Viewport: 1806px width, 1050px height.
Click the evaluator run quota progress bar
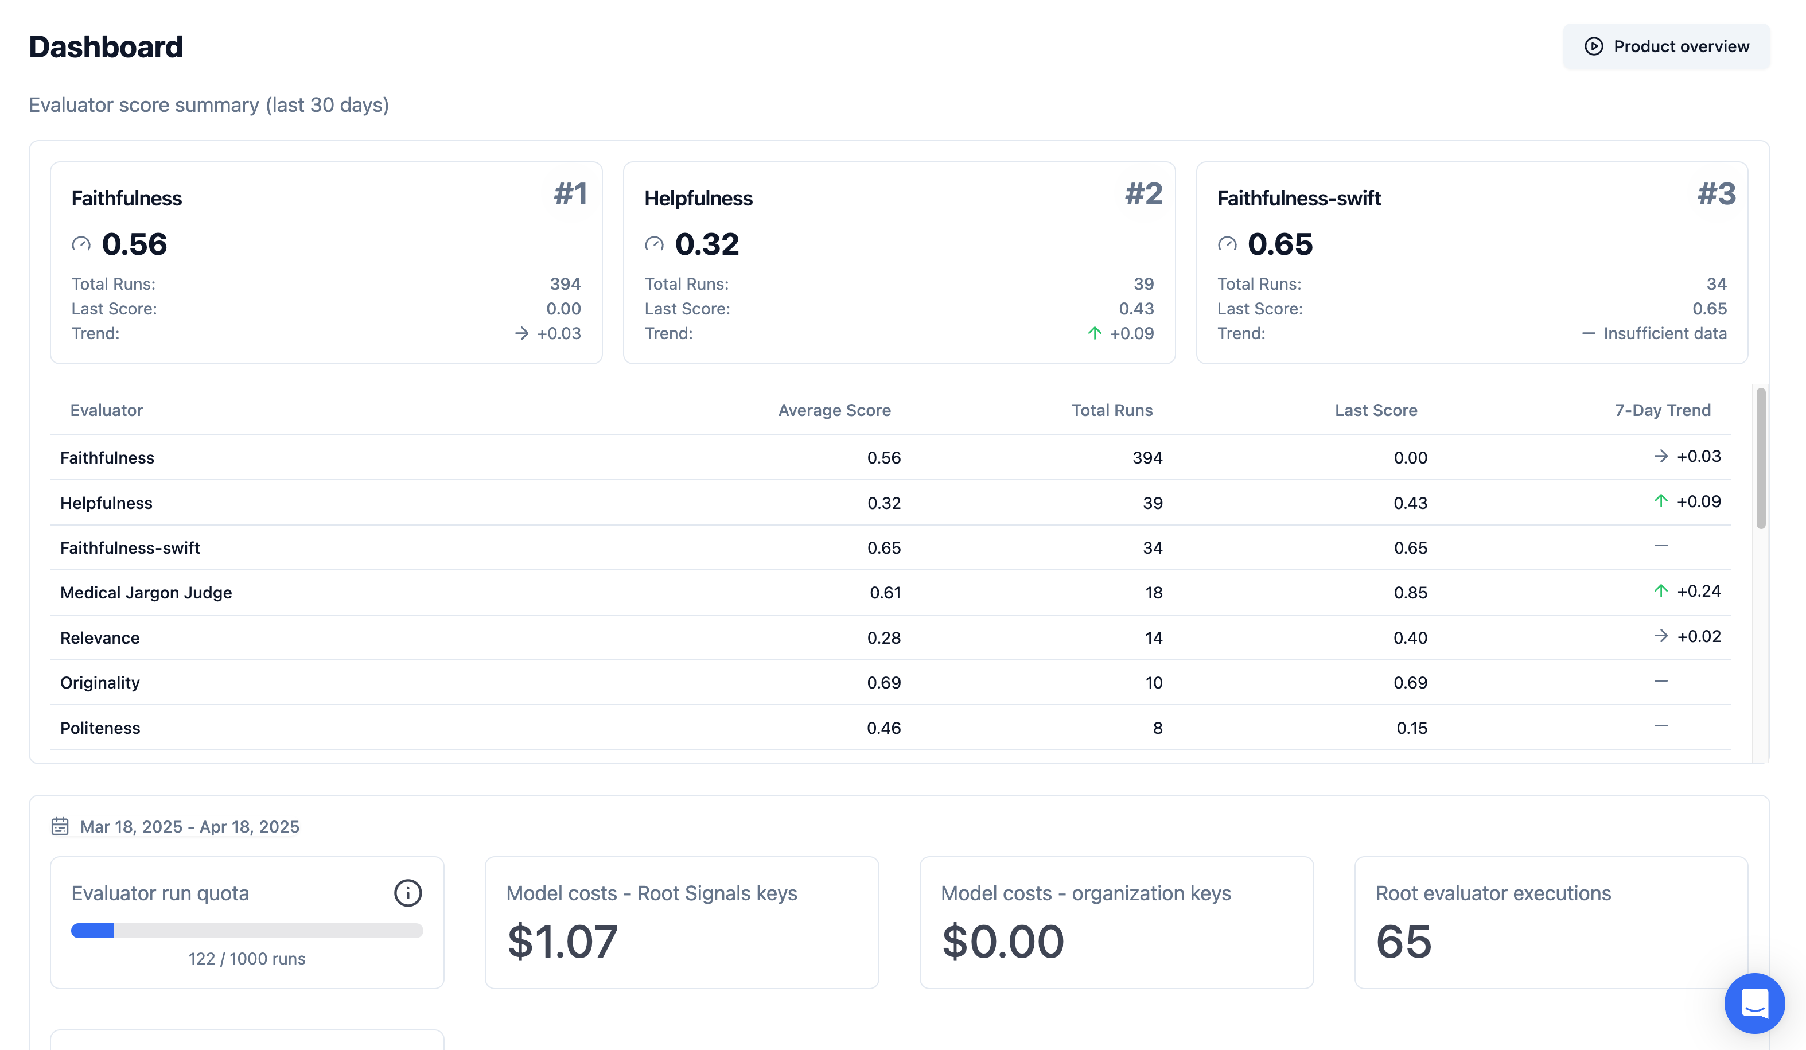pyautogui.click(x=247, y=931)
